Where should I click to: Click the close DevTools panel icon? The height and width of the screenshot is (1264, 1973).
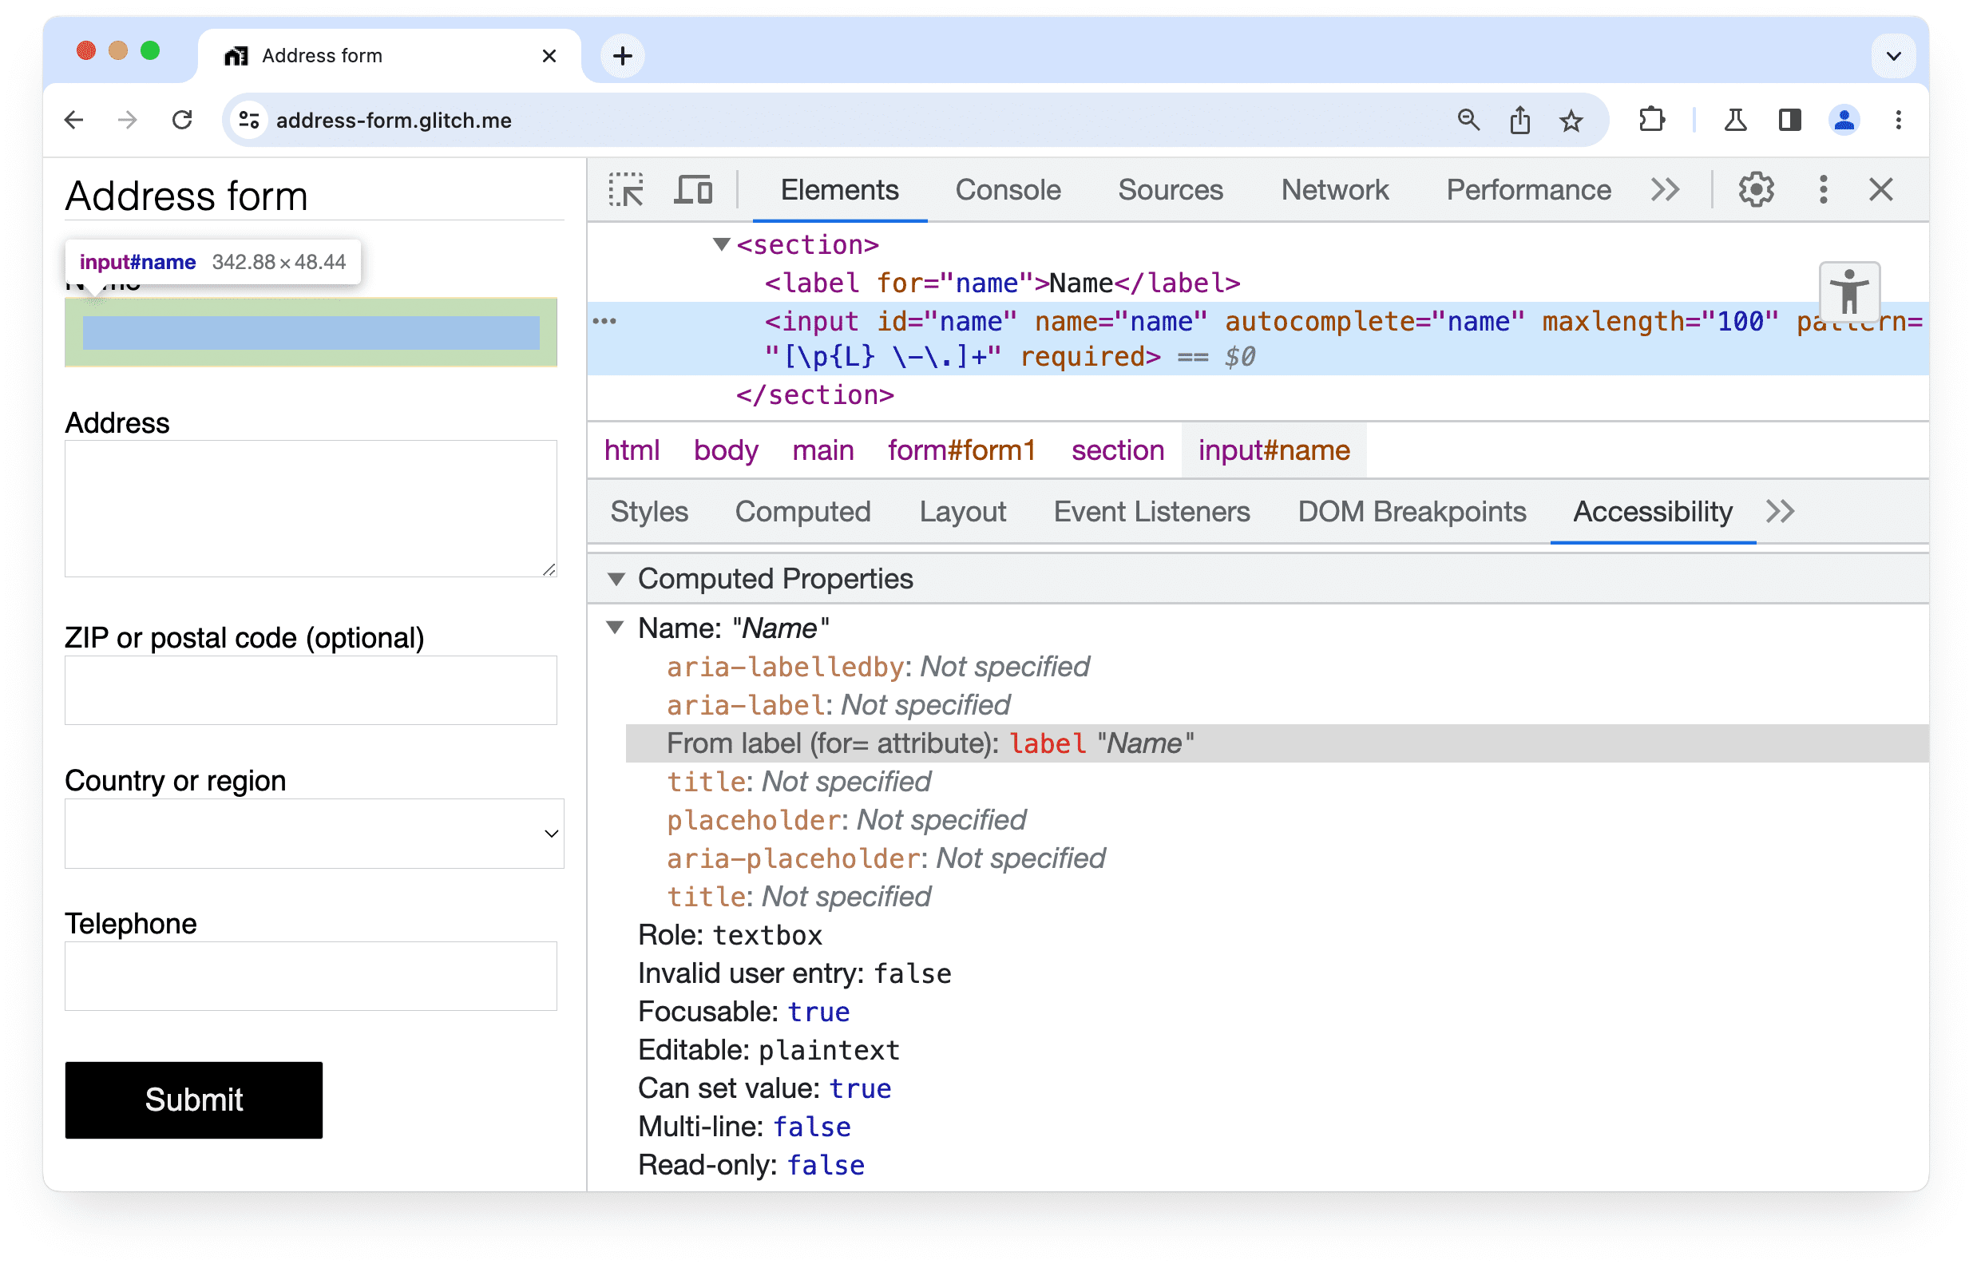1881,190
